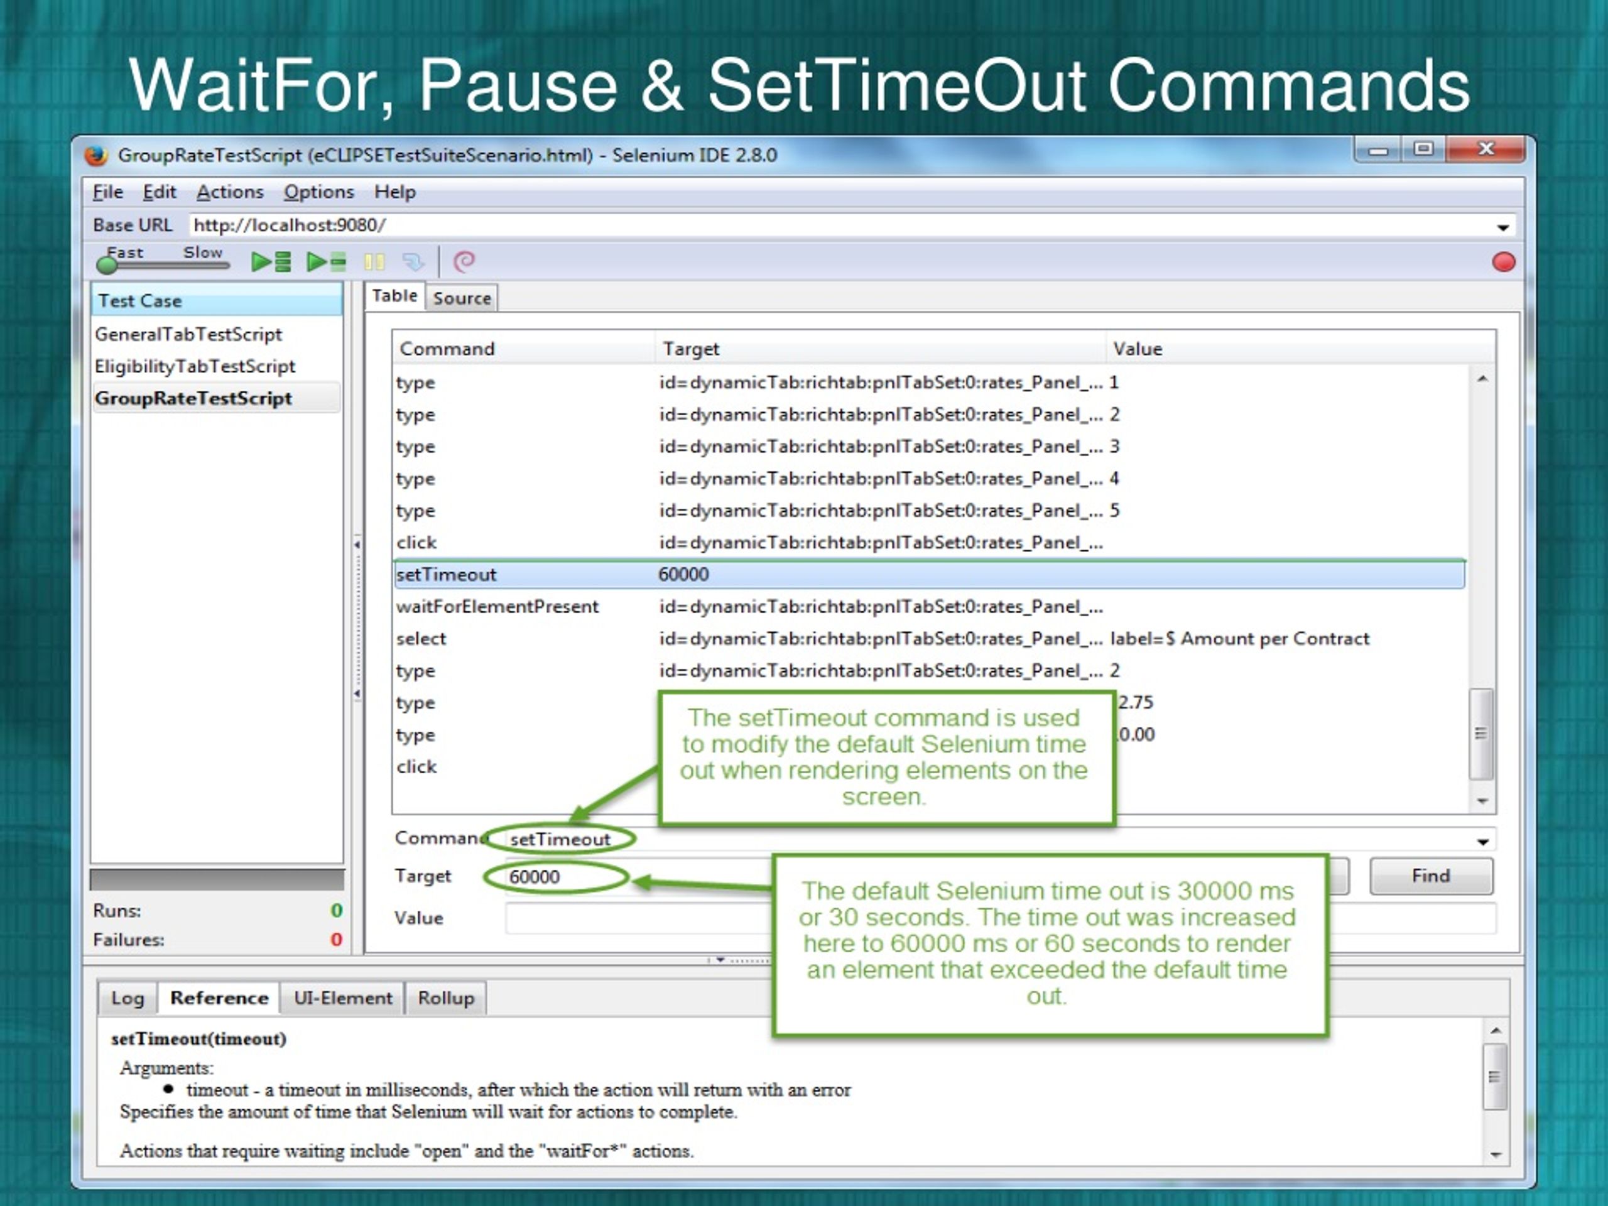Select the type row with value 0.00
This screenshot has height=1206, width=1608.
928,734
